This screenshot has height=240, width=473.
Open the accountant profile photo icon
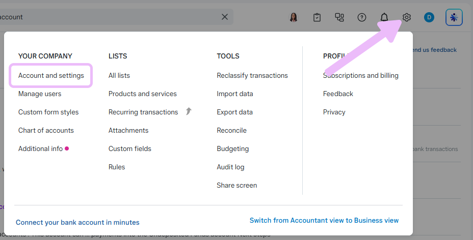click(294, 17)
